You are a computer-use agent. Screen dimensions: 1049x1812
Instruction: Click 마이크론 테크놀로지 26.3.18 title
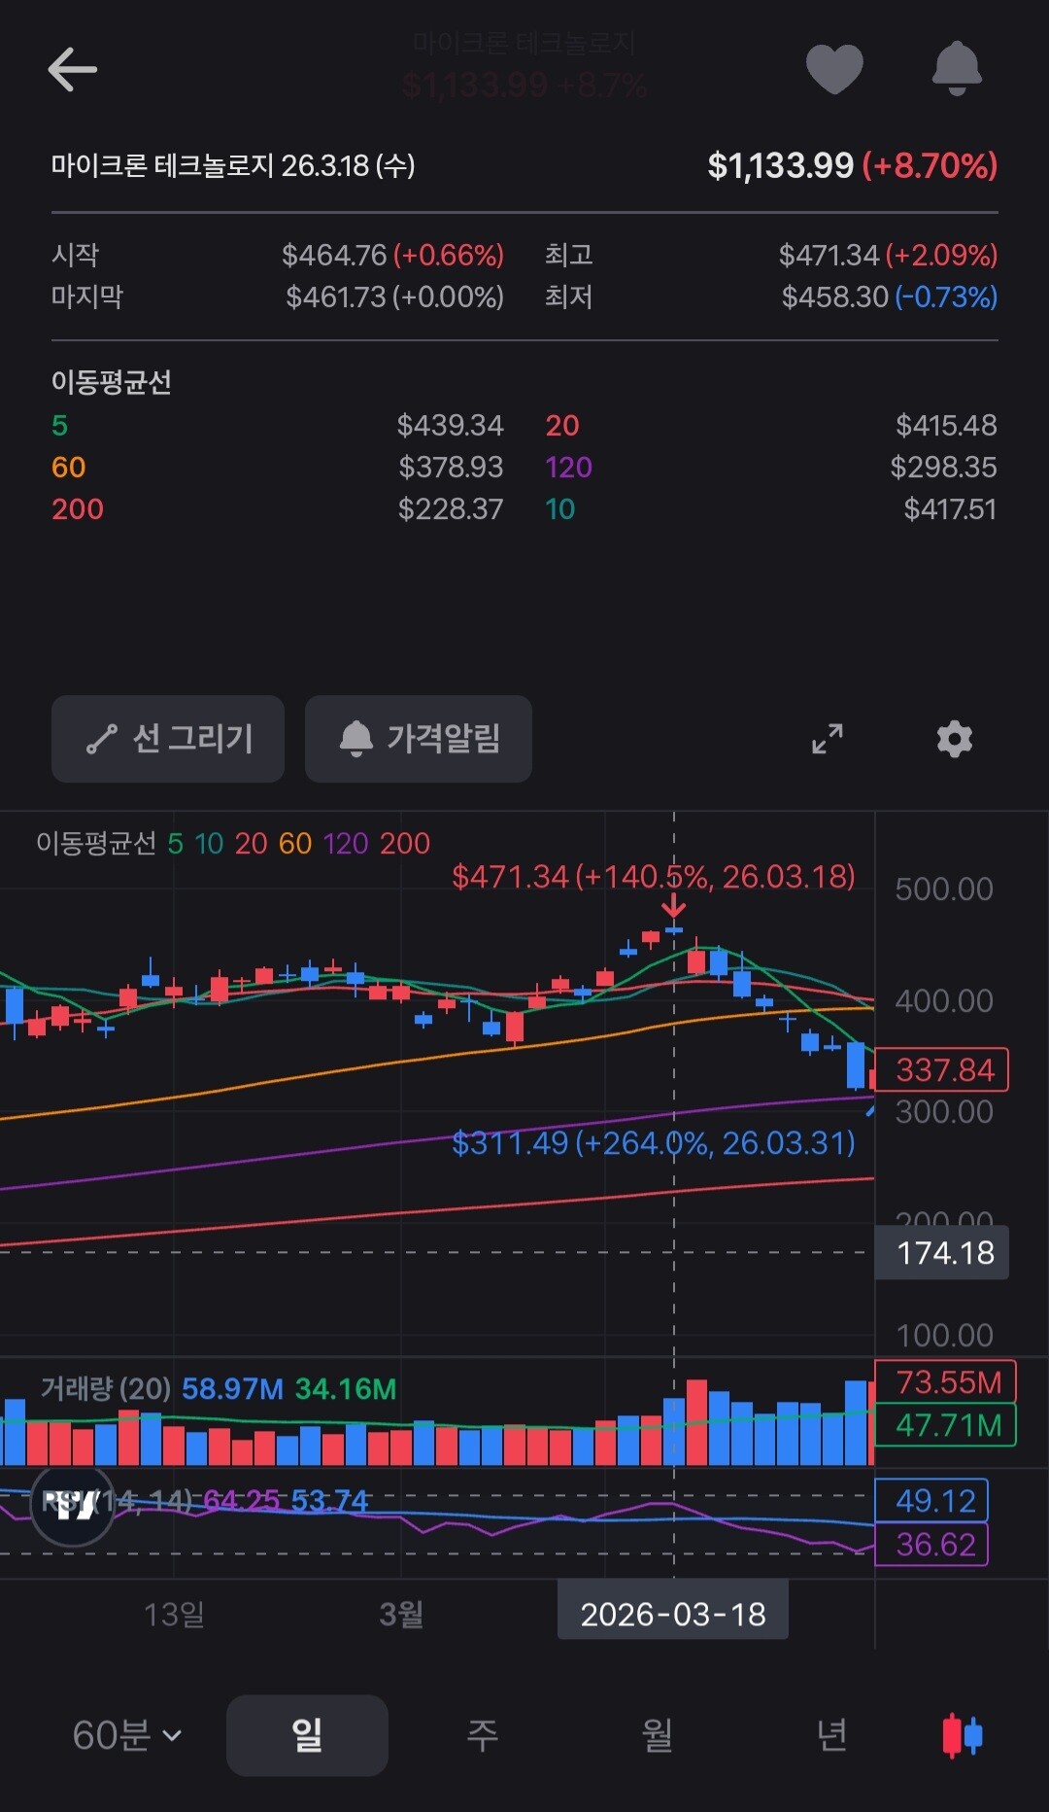[x=233, y=165]
